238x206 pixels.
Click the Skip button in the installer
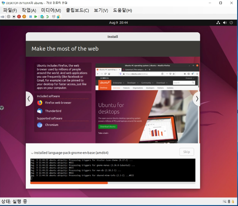[186, 152]
